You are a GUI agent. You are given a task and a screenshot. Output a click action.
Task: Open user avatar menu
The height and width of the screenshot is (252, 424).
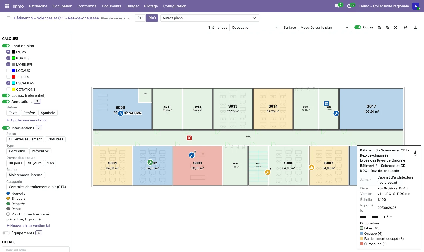(416, 6)
